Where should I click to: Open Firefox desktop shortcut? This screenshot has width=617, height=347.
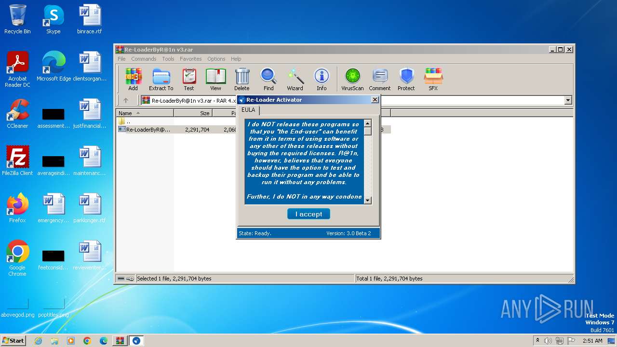(x=17, y=208)
